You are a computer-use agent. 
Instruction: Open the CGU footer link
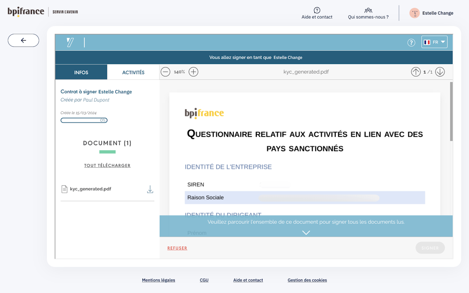(204, 280)
